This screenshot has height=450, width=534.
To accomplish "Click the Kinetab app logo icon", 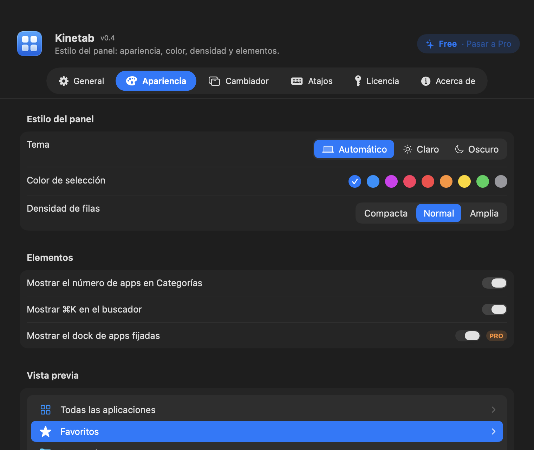I will click(30, 44).
